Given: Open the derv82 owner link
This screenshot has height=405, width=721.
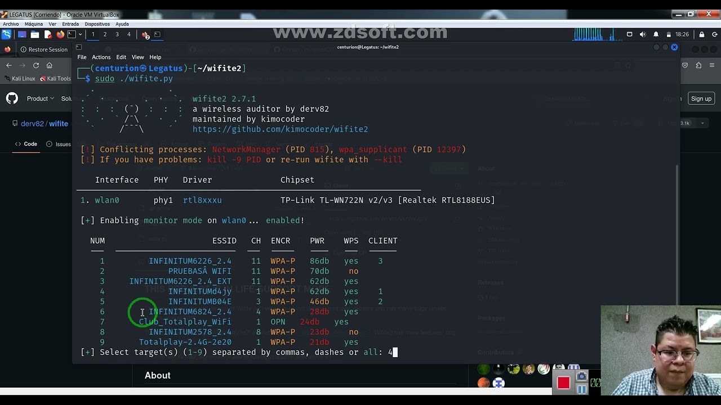Looking at the screenshot, I should click(x=32, y=124).
